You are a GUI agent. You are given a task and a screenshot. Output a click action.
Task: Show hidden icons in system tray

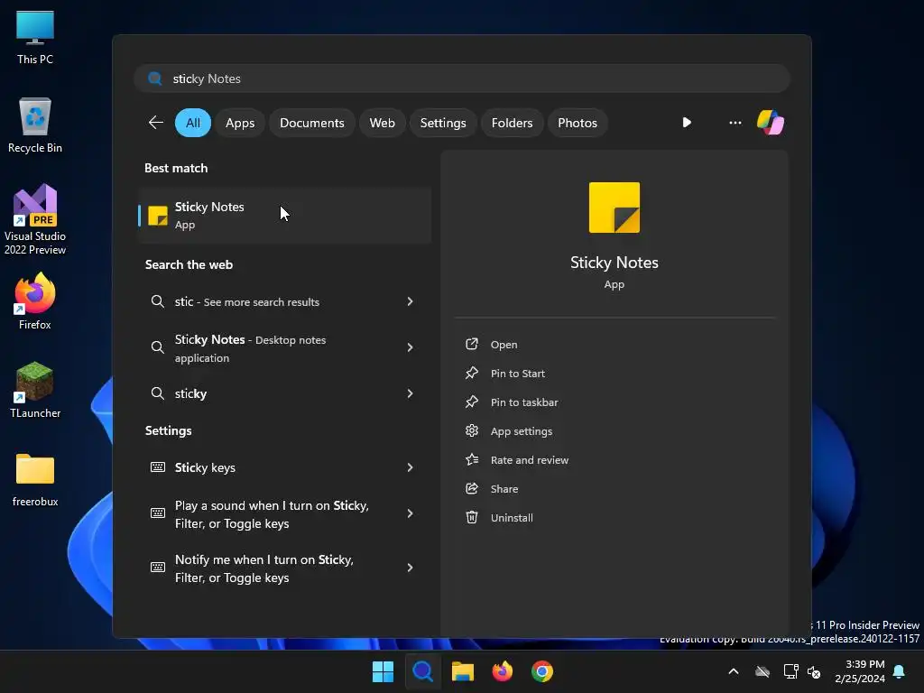[734, 671]
